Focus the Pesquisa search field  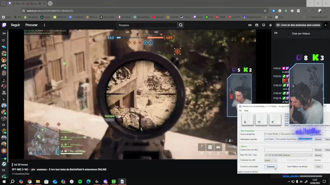click(147, 25)
